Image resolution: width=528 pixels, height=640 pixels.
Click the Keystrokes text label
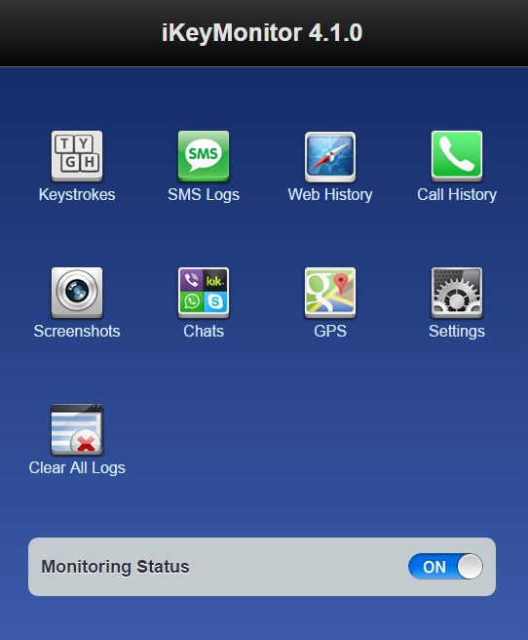(x=77, y=195)
